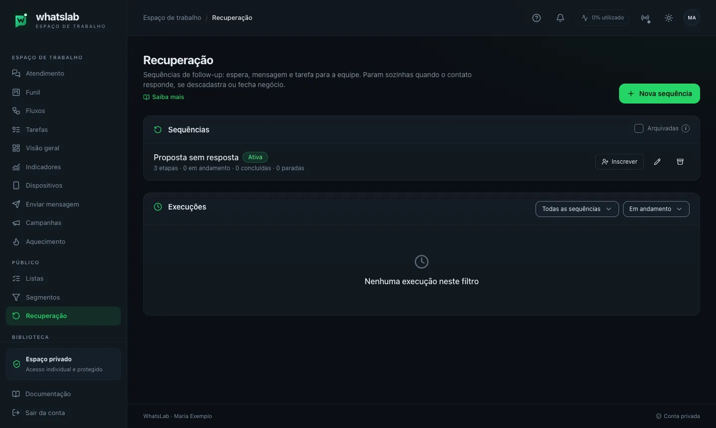Go to Funil in sidebar
The image size is (716, 428).
point(63,92)
